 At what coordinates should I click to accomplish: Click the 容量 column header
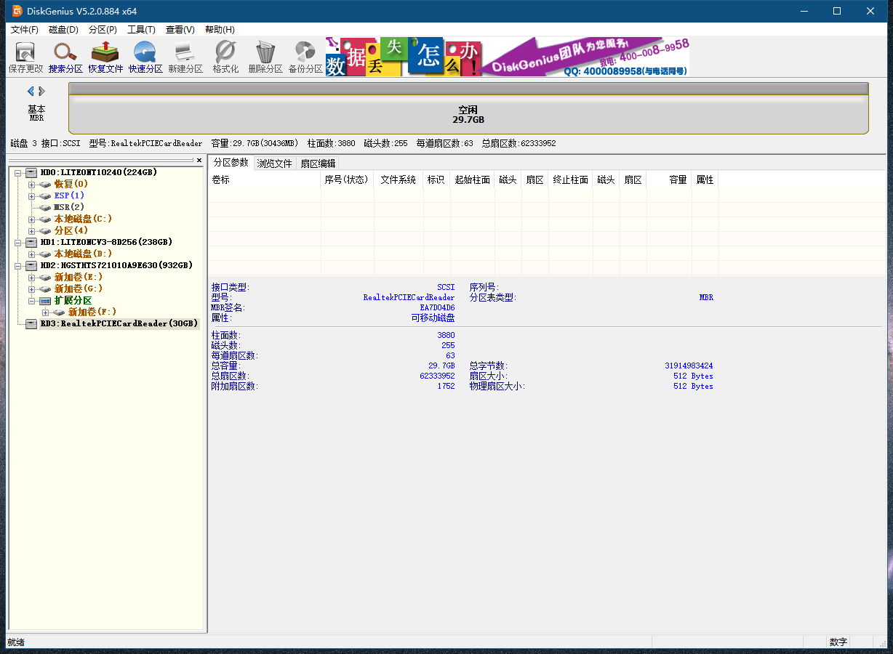669,179
